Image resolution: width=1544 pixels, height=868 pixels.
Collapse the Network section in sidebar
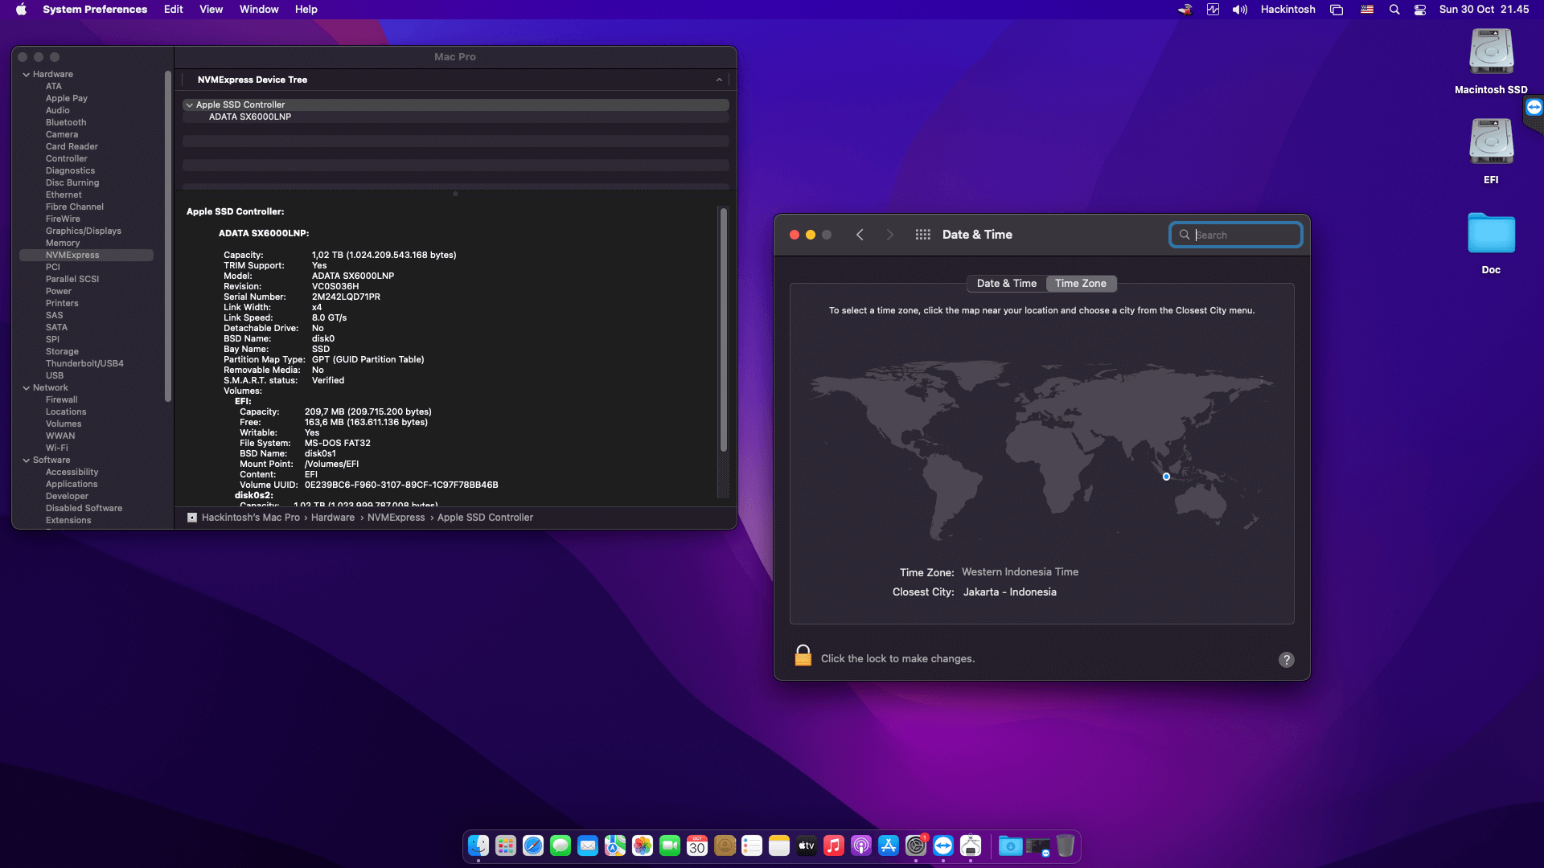(x=27, y=387)
